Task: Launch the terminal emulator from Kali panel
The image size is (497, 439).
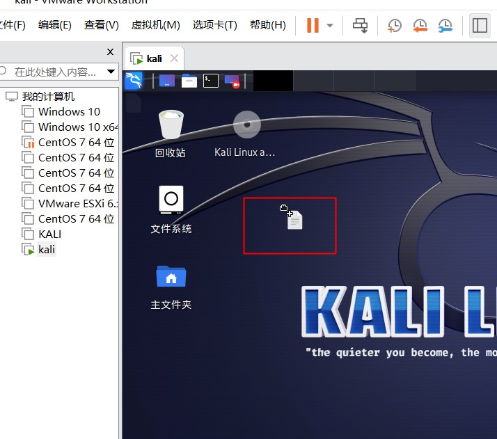Action: (211, 81)
